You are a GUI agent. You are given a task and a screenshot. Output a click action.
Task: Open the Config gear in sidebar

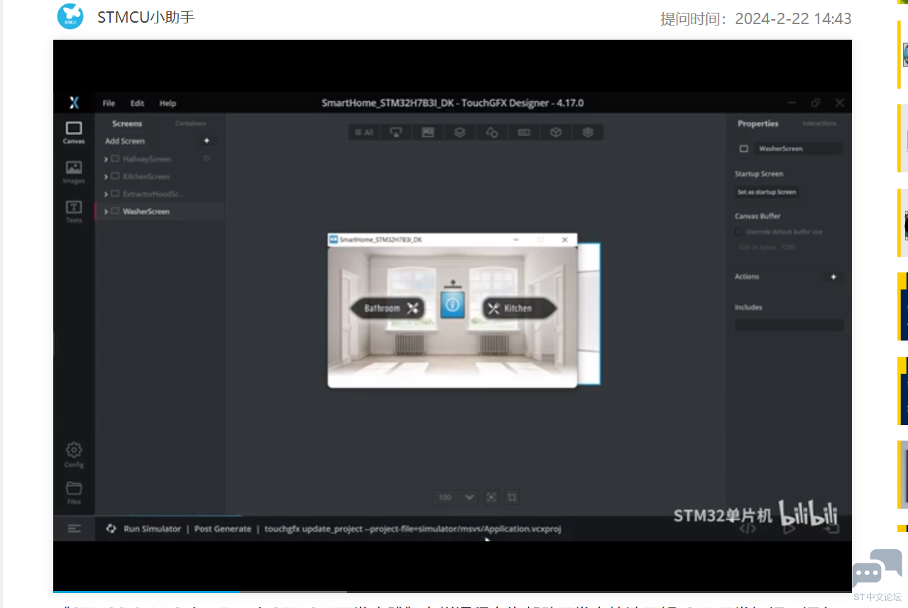click(74, 455)
